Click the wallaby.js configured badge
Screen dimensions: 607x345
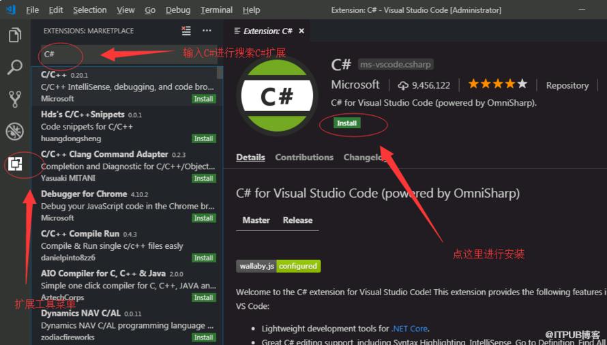pyautogui.click(x=278, y=266)
